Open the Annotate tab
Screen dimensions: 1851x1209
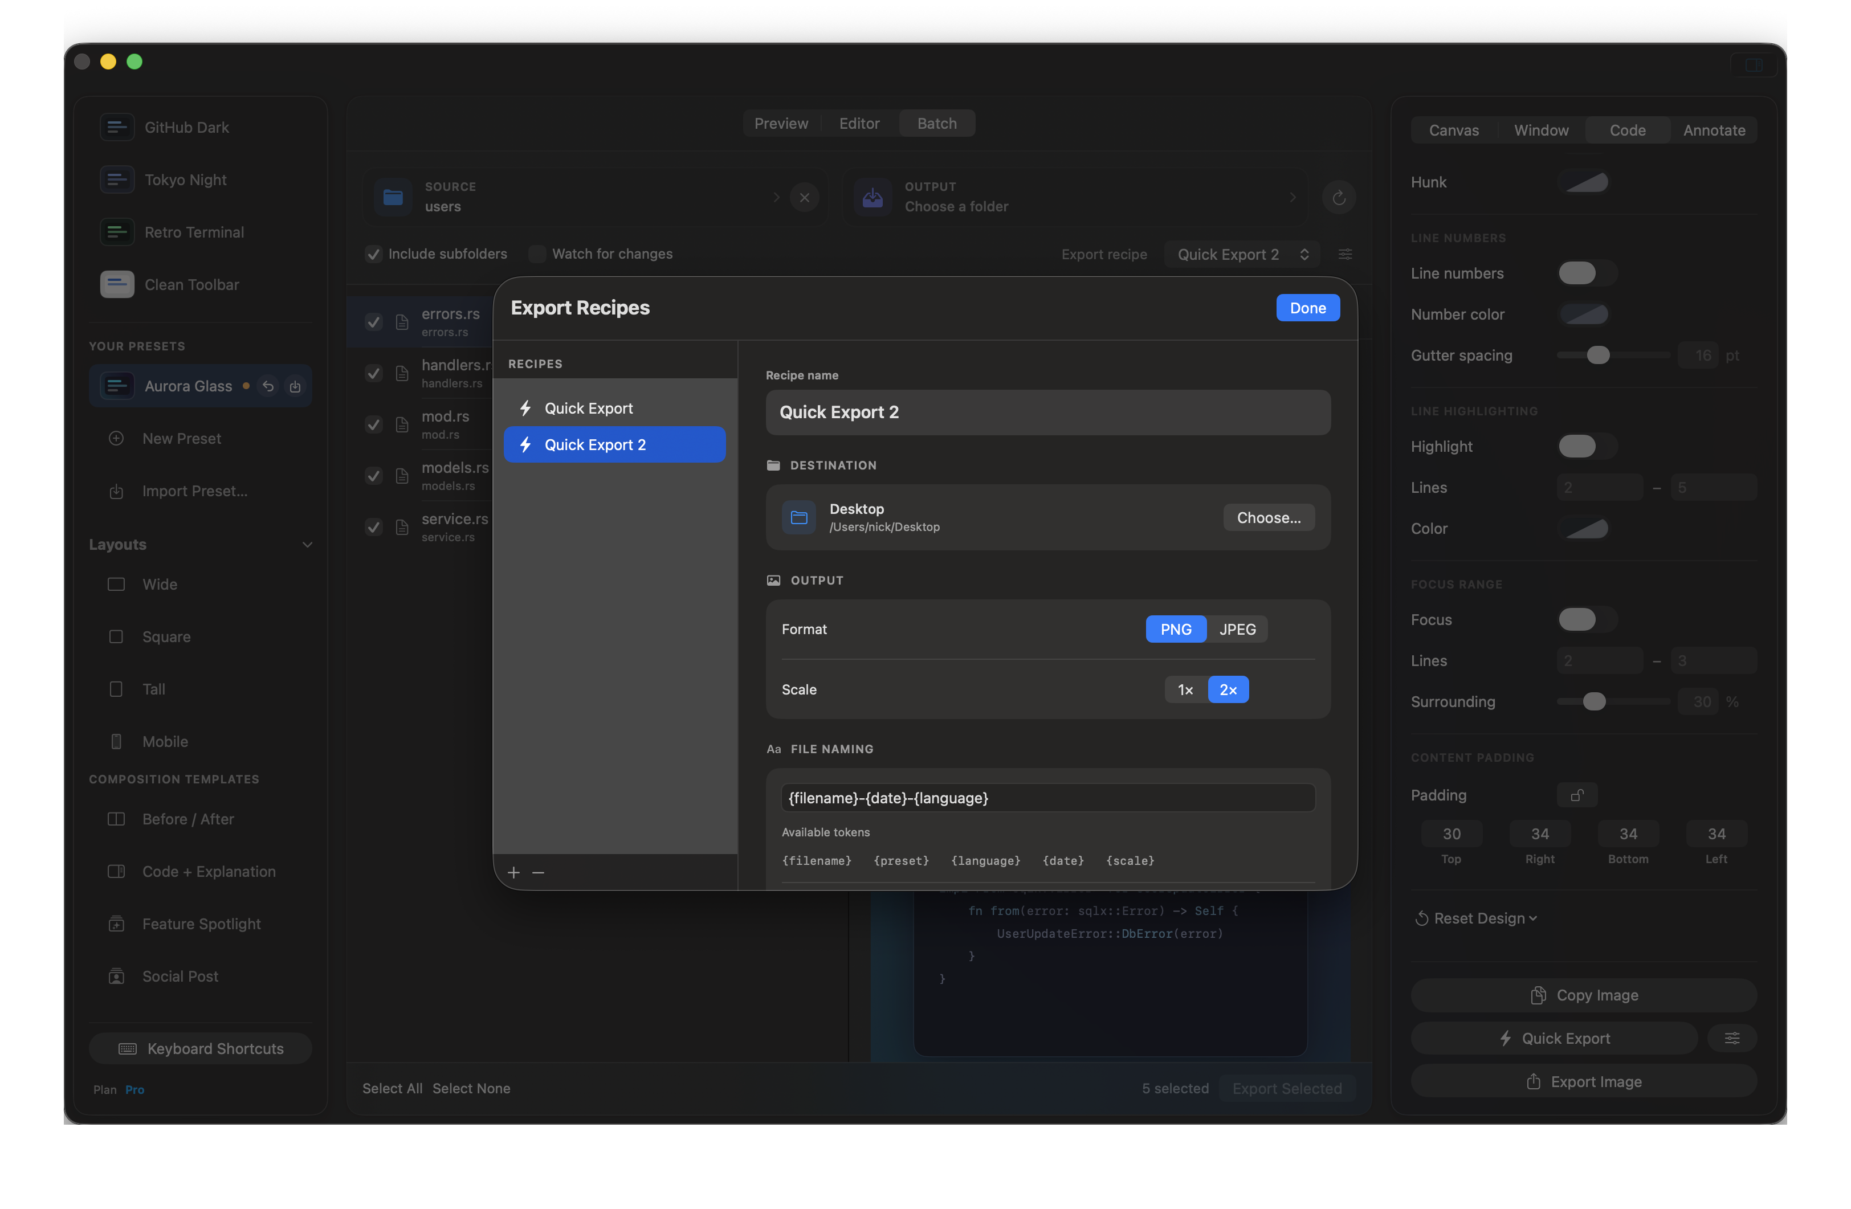pyautogui.click(x=1713, y=130)
